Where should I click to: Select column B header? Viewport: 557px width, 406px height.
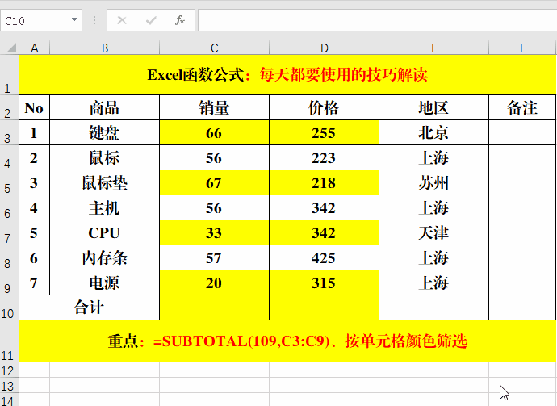105,48
